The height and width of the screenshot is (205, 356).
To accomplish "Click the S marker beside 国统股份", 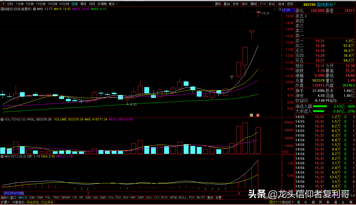I will [x=335, y=4].
